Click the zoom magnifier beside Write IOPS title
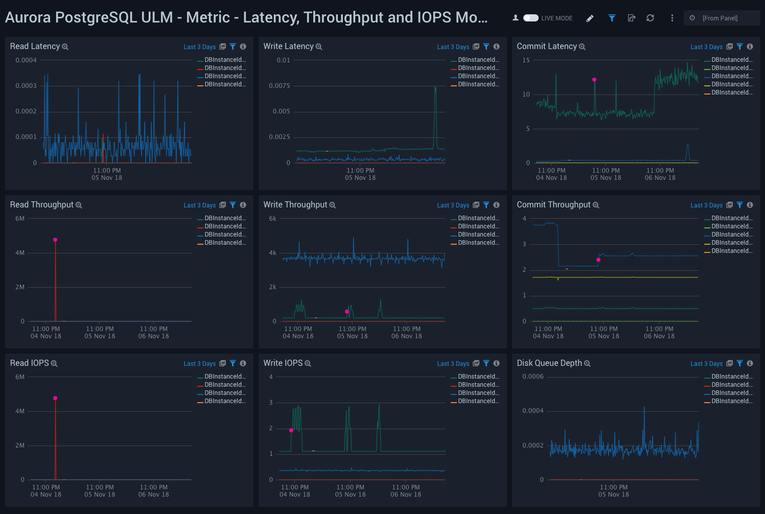Viewport: 765px width, 514px height. click(x=307, y=363)
